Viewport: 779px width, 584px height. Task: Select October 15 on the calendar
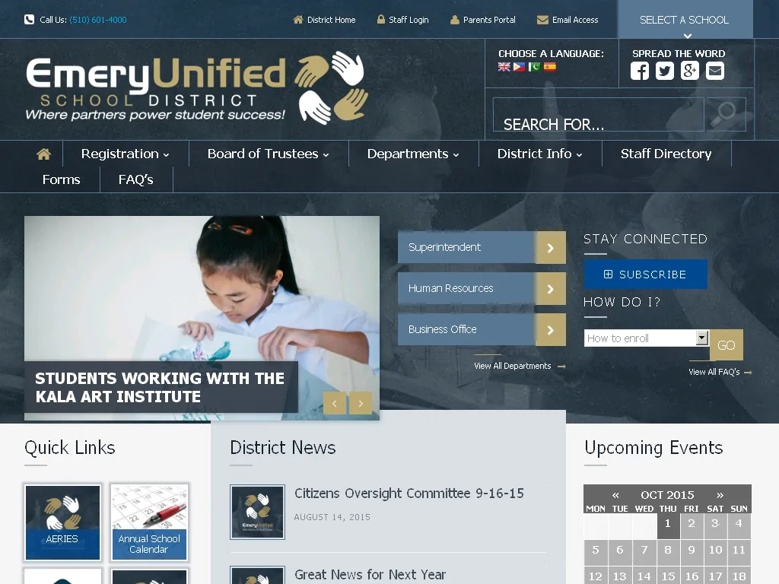pyautogui.click(x=668, y=576)
